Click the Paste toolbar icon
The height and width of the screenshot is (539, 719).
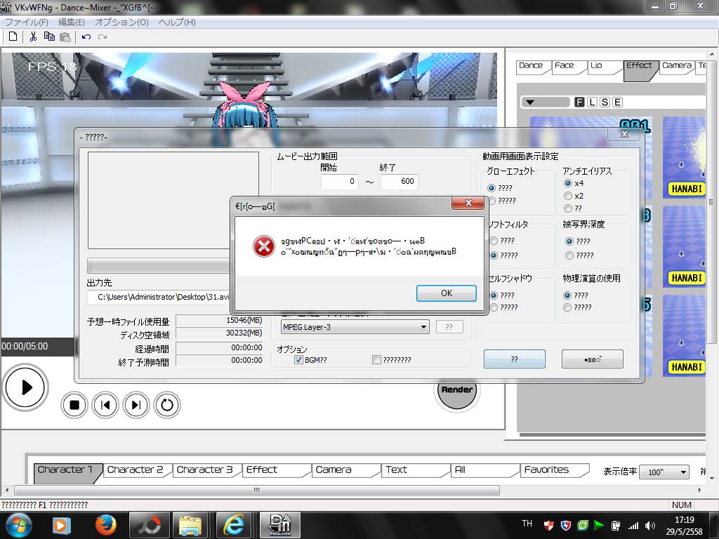(x=65, y=36)
